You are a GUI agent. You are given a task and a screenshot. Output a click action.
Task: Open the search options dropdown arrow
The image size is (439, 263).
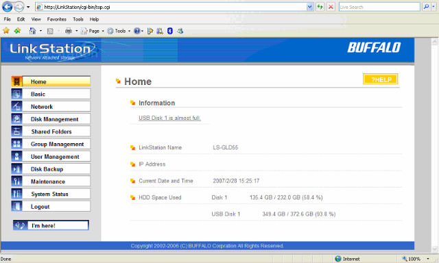click(x=434, y=7)
